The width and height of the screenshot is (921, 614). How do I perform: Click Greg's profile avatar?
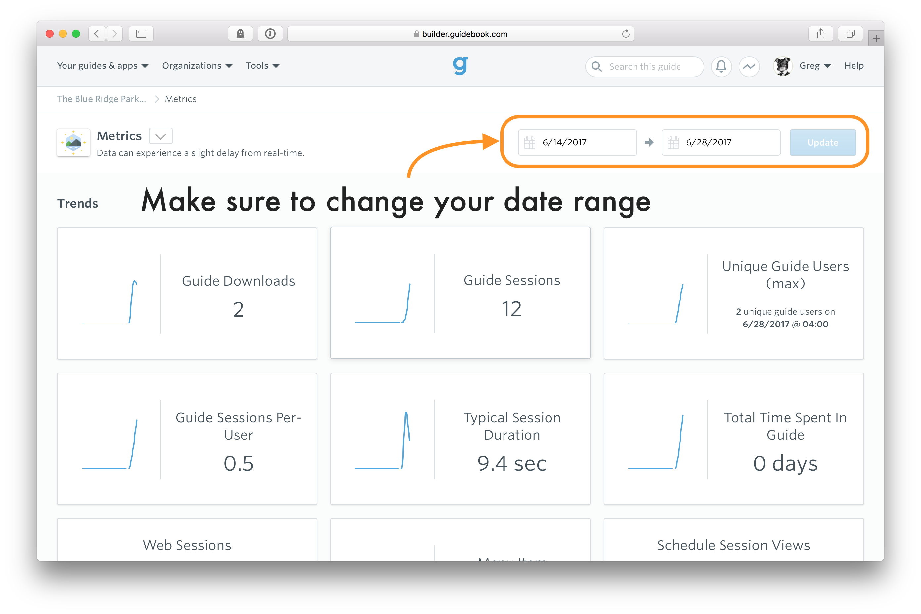782,66
